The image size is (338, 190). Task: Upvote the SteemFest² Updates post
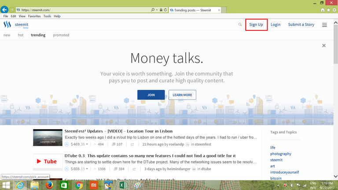pyautogui.click(x=66, y=144)
